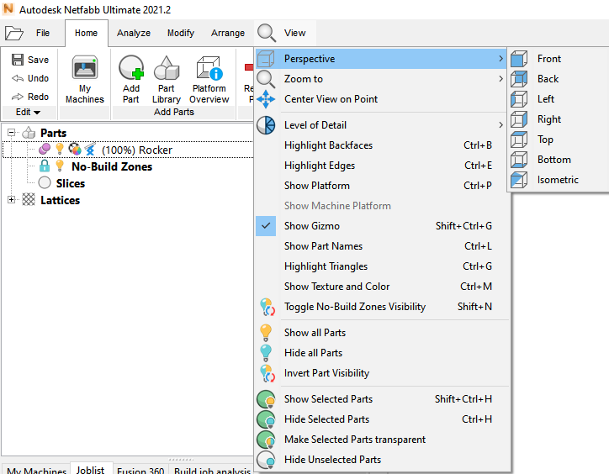Viewport: 609px width, 474px height.
Task: Open the Part Library
Action: tap(167, 80)
